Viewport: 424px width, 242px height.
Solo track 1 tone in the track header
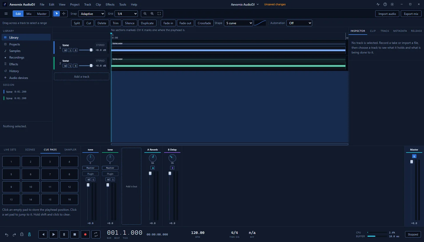tap(70, 50)
